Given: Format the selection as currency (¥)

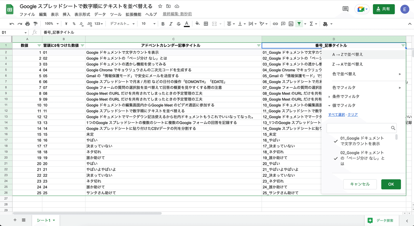Looking at the screenshot, I should [66, 24].
